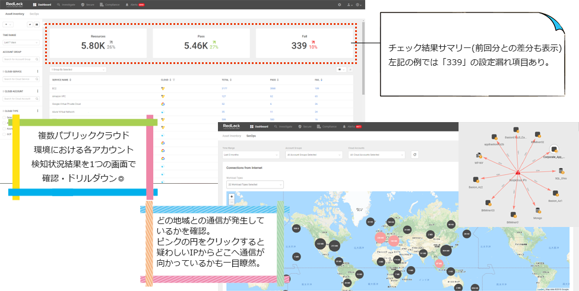Open All Cloud Accounts Selected dropdown
Image resolution: width=579 pixels, height=291 pixels.
coord(376,155)
